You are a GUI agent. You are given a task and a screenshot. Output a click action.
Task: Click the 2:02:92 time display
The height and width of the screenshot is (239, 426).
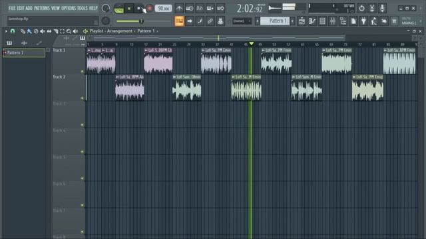pos(250,9)
